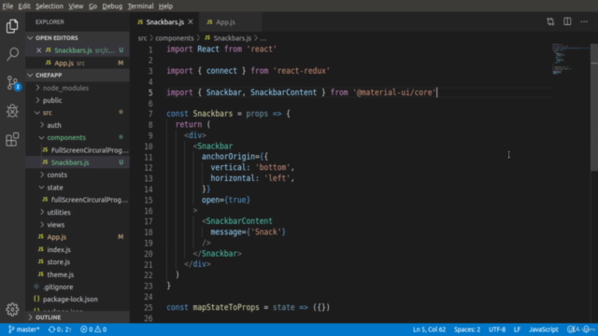Click Ln 5, Col 62 status item
The image size is (598, 336).
pyautogui.click(x=429, y=329)
